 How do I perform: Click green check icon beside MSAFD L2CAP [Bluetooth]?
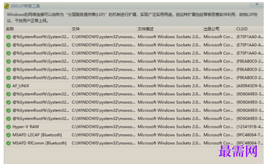pos(8,135)
